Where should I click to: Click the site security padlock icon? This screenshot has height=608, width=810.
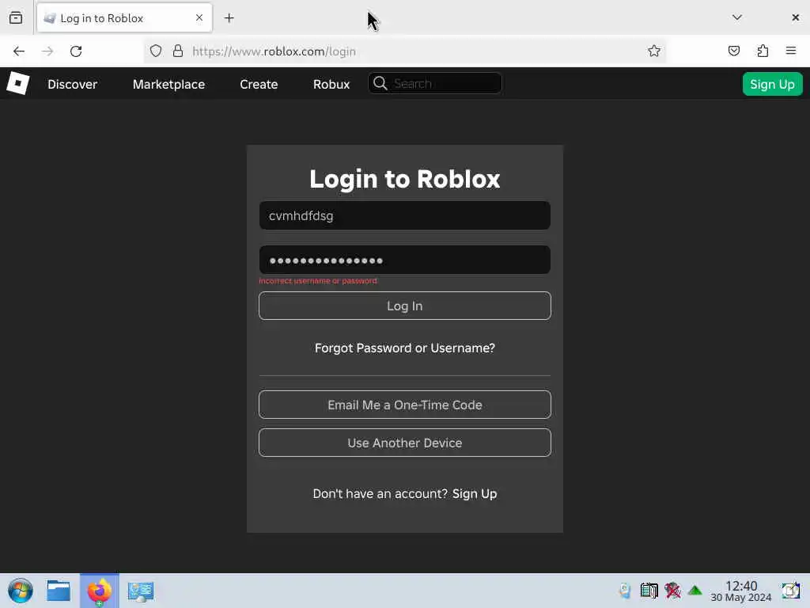tap(178, 51)
